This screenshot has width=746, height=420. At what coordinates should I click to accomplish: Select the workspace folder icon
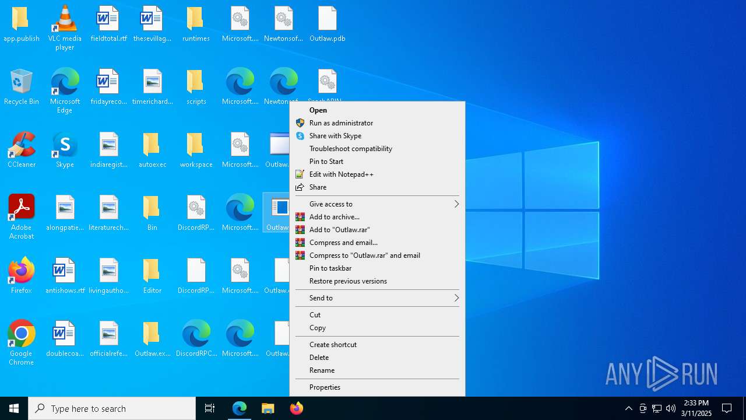click(196, 145)
